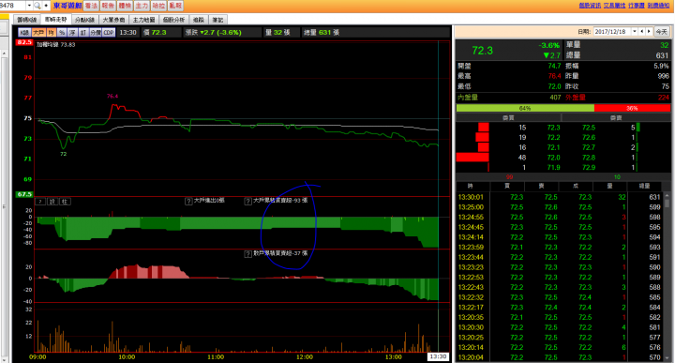Click the 哈拉 button in top toolbar
The width and height of the screenshot is (675, 363).
[158, 6]
